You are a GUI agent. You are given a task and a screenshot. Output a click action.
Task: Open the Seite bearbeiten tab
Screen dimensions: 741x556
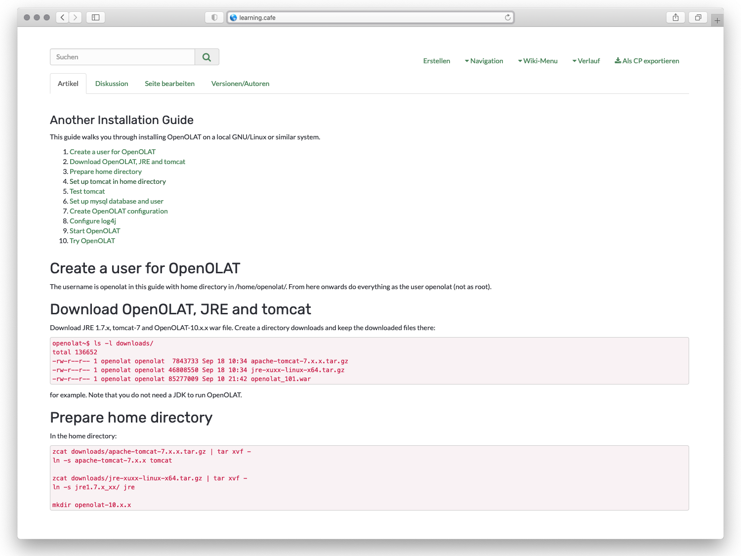[169, 84]
